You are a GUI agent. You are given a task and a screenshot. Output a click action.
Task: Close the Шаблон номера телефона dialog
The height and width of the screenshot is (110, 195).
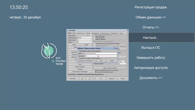(117, 48)
